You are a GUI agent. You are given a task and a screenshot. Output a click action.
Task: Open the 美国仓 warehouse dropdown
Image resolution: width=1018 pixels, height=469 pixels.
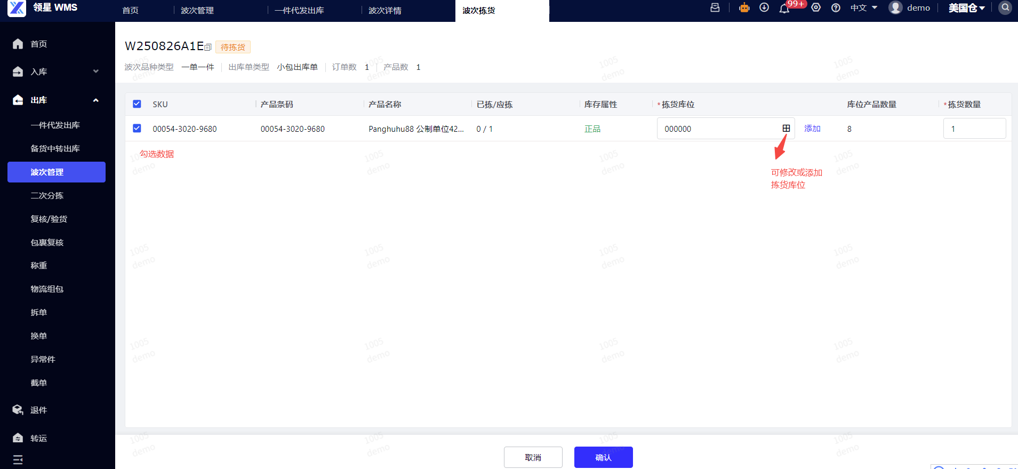(x=967, y=7)
